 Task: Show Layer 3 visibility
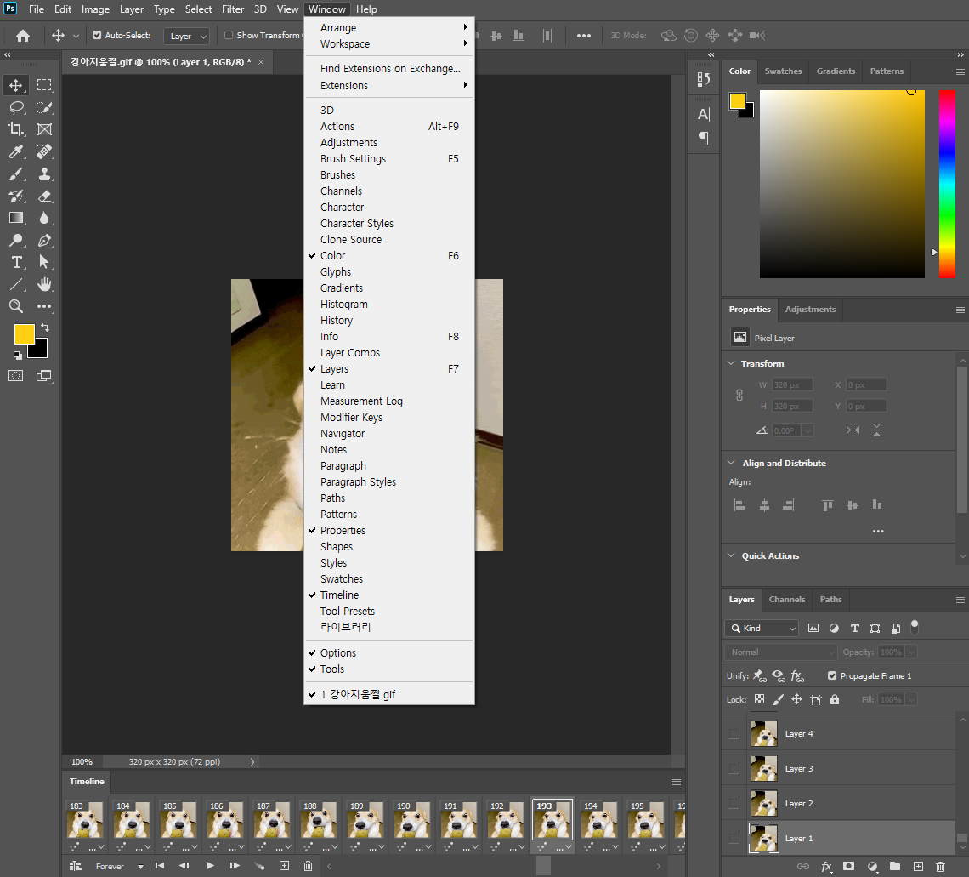click(x=734, y=769)
